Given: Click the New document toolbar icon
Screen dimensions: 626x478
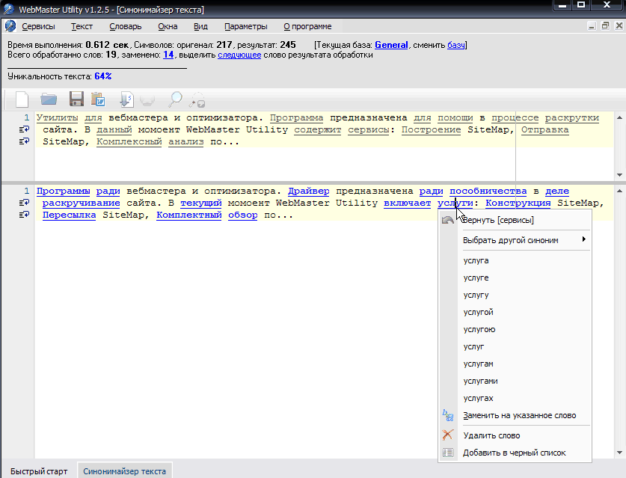Looking at the screenshot, I should click(22, 99).
